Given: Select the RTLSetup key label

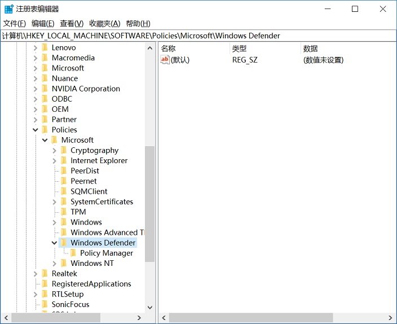Looking at the screenshot, I should (68, 294).
